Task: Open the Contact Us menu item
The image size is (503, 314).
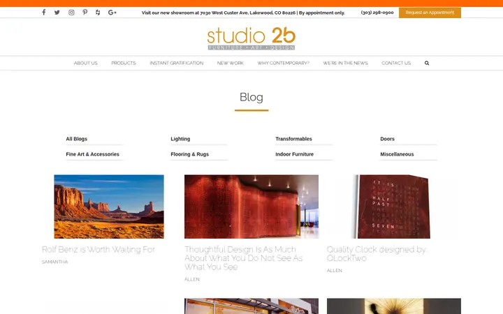Action: pyautogui.click(x=396, y=63)
